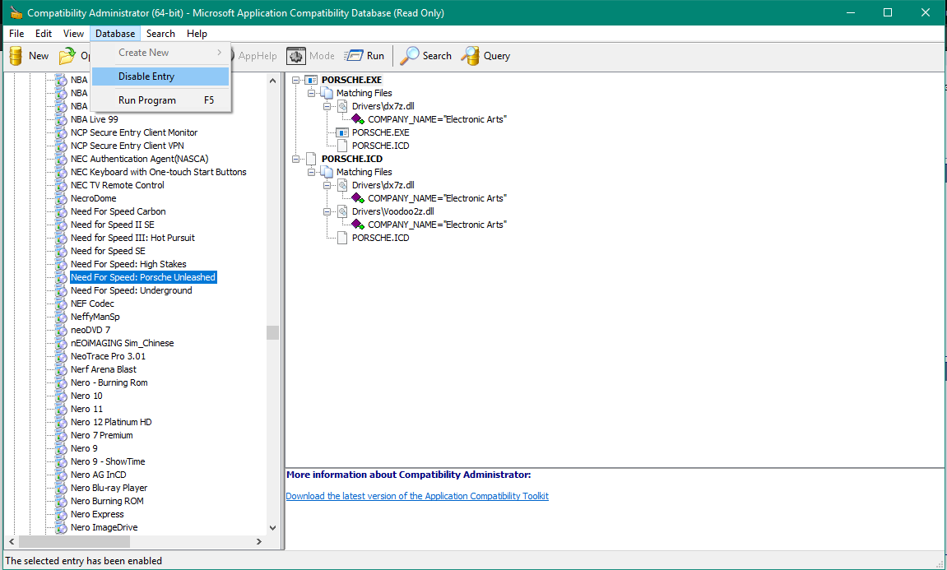Viewport: 947px width, 570px height.
Task: Open the View menu
Action: (x=74, y=34)
